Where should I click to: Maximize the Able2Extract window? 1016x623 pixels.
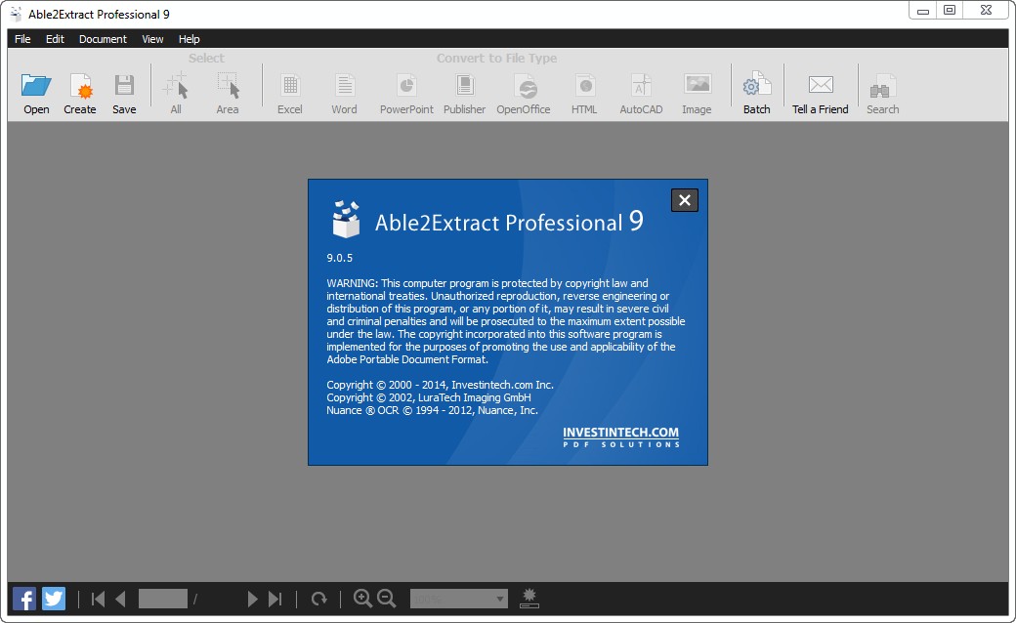[950, 11]
